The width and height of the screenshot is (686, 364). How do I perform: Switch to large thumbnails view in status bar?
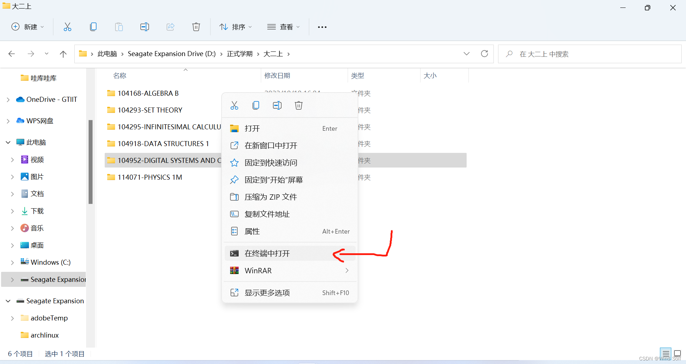coord(678,354)
